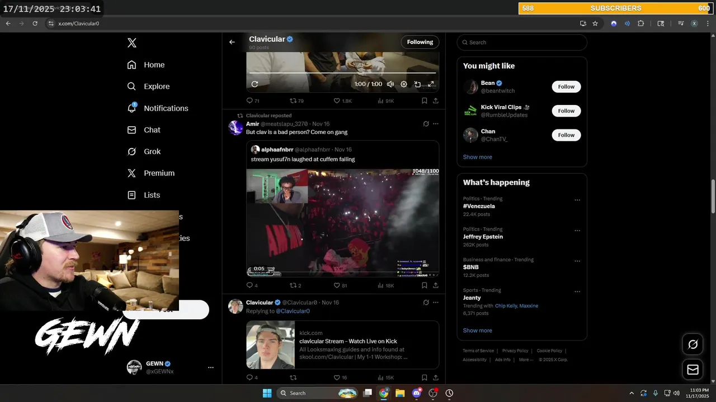
Task: Open Chat in the sidebar
Action: point(144,130)
